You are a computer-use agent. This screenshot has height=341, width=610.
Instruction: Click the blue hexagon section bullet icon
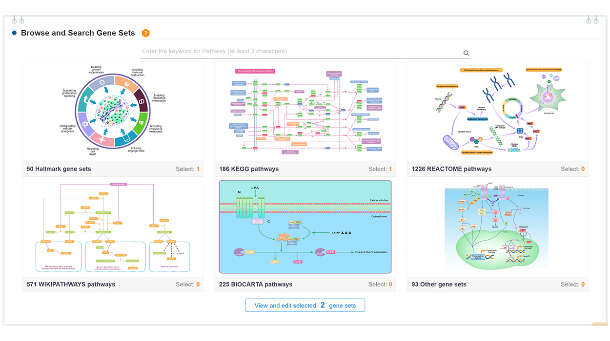pyautogui.click(x=15, y=33)
